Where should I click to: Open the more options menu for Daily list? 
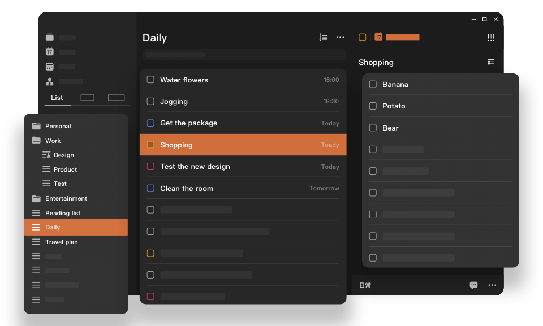(x=340, y=37)
